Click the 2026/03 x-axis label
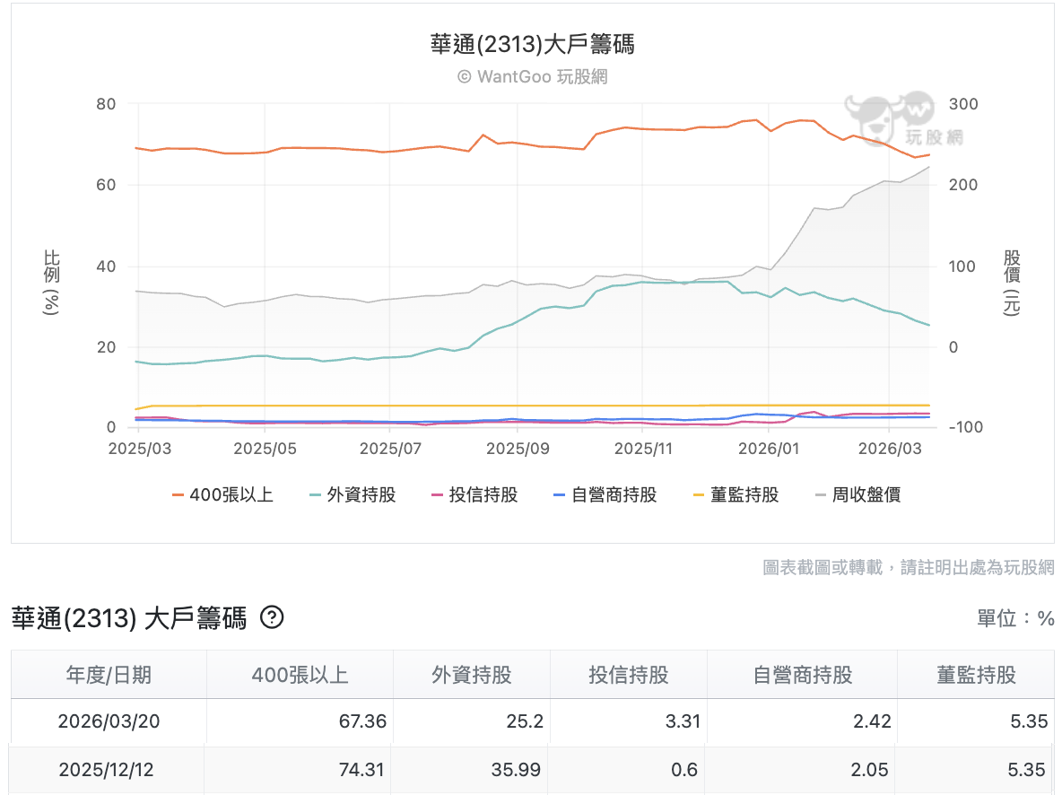This screenshot has width=1062, height=795. tap(890, 449)
